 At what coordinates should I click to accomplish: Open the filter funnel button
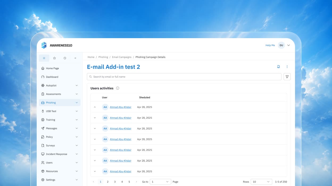(x=287, y=77)
